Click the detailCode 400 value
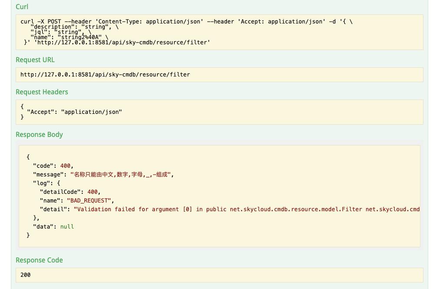Viewport: 433px width, 289px height. tap(93, 192)
